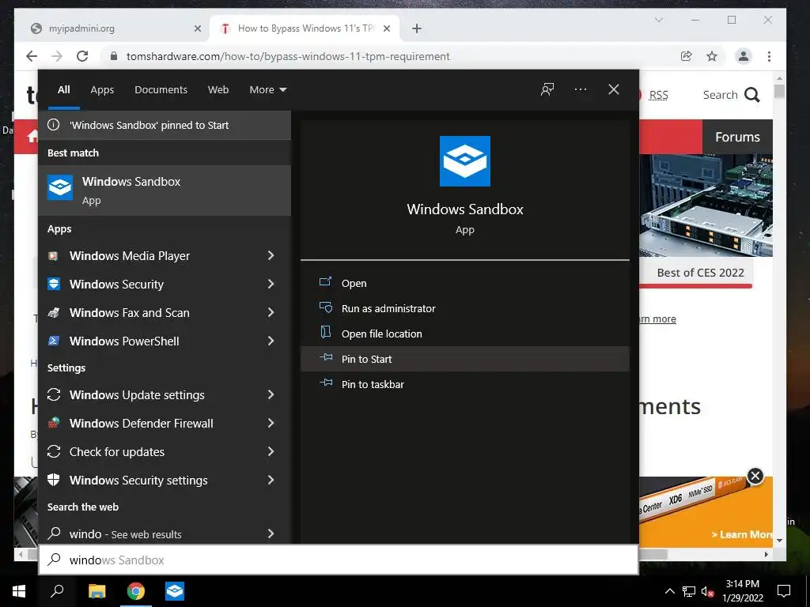This screenshot has width=810, height=607.
Task: Open the Chrome three-dot menu
Action: (769, 56)
